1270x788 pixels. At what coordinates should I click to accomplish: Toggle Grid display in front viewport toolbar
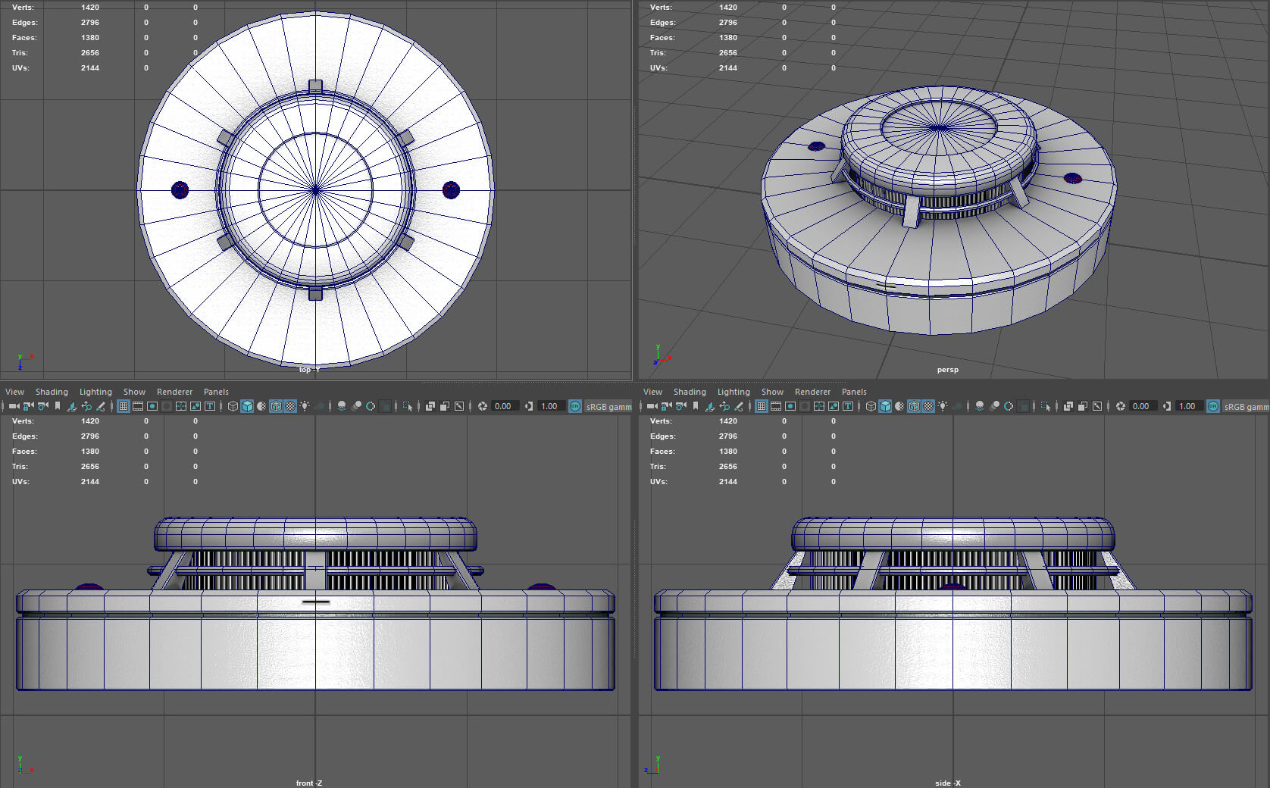point(124,406)
